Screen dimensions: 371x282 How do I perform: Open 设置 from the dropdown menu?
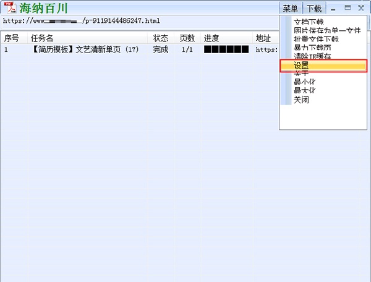pos(323,66)
